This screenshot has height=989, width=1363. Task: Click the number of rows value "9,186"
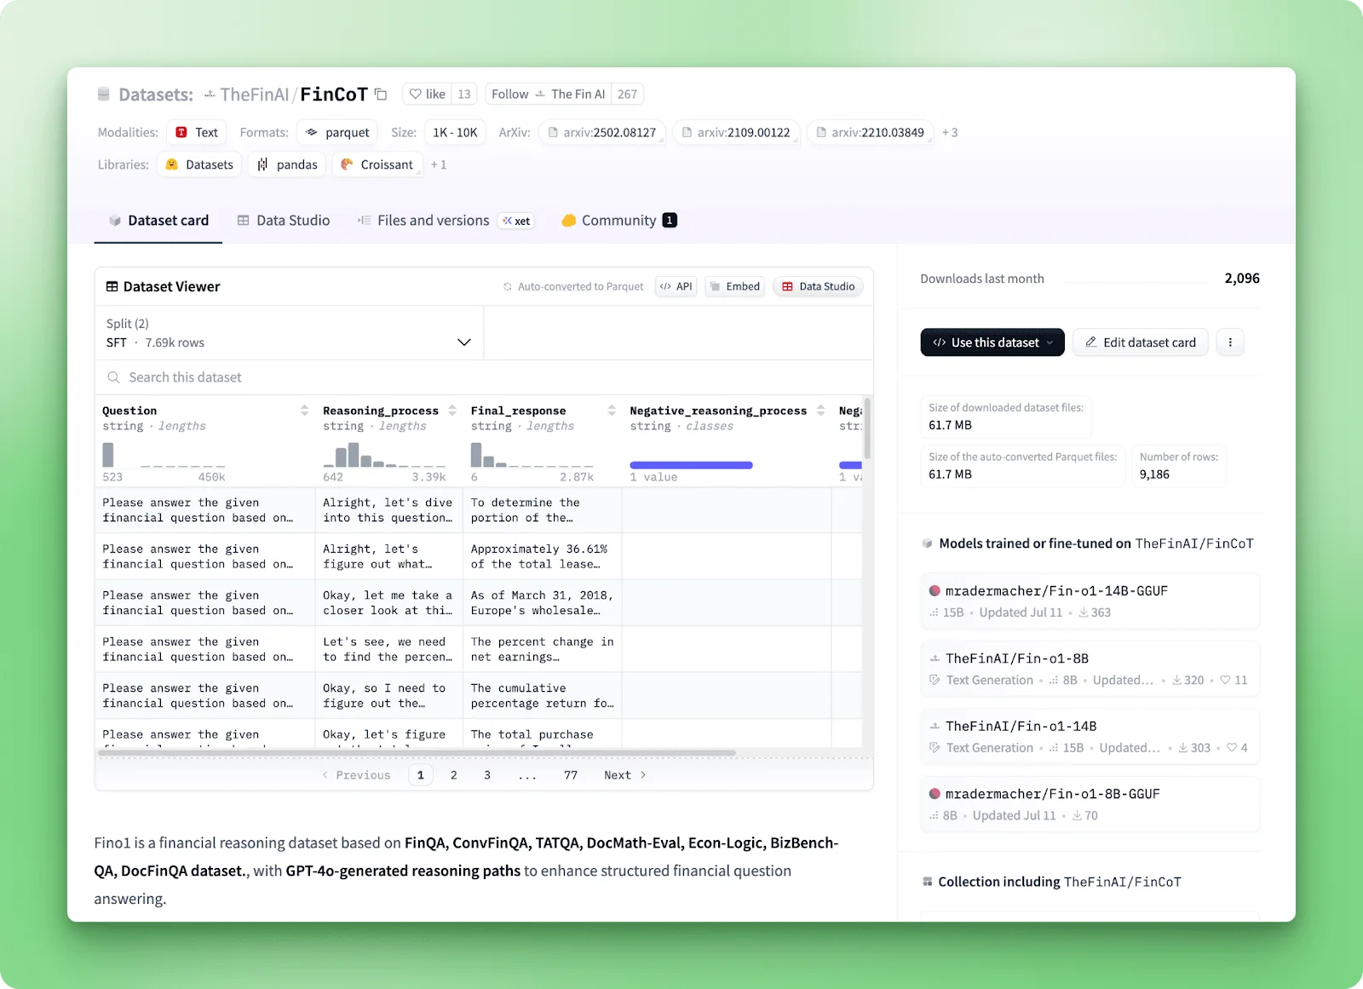[1154, 474]
